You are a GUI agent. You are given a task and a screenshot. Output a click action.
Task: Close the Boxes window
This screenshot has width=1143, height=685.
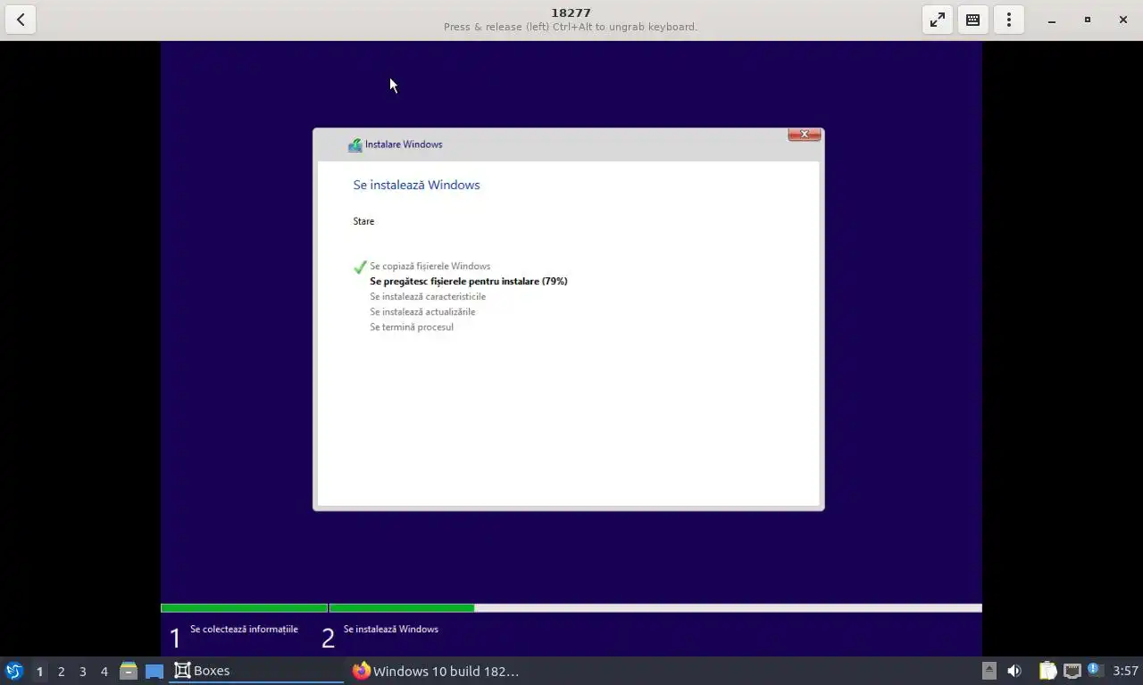click(1123, 20)
